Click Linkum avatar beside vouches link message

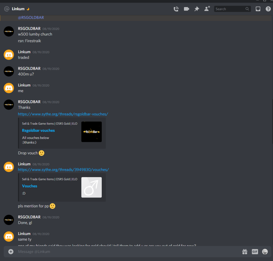coord(9,167)
